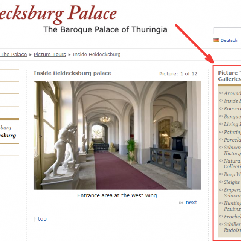Image resolution: width=241 pixels, height=241 pixels.
Task: Open the Sleighs gallery link
Action: [x=232, y=182]
